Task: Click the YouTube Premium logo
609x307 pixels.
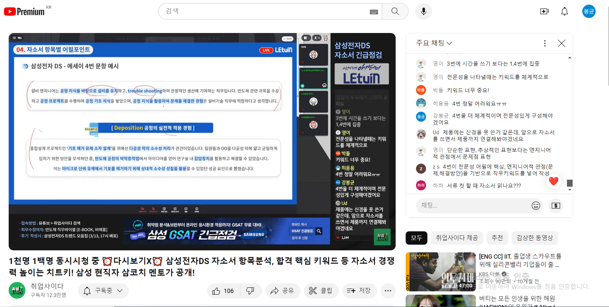Action: point(24,11)
